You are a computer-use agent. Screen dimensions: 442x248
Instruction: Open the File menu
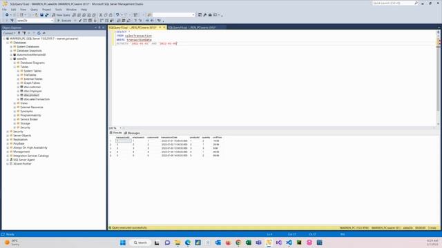[5, 10]
